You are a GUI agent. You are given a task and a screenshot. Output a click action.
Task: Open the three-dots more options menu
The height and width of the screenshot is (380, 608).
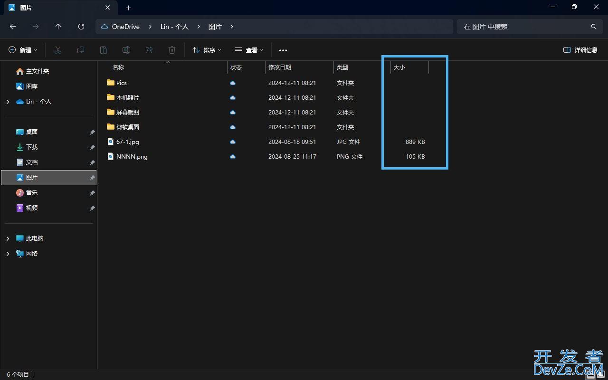point(283,50)
